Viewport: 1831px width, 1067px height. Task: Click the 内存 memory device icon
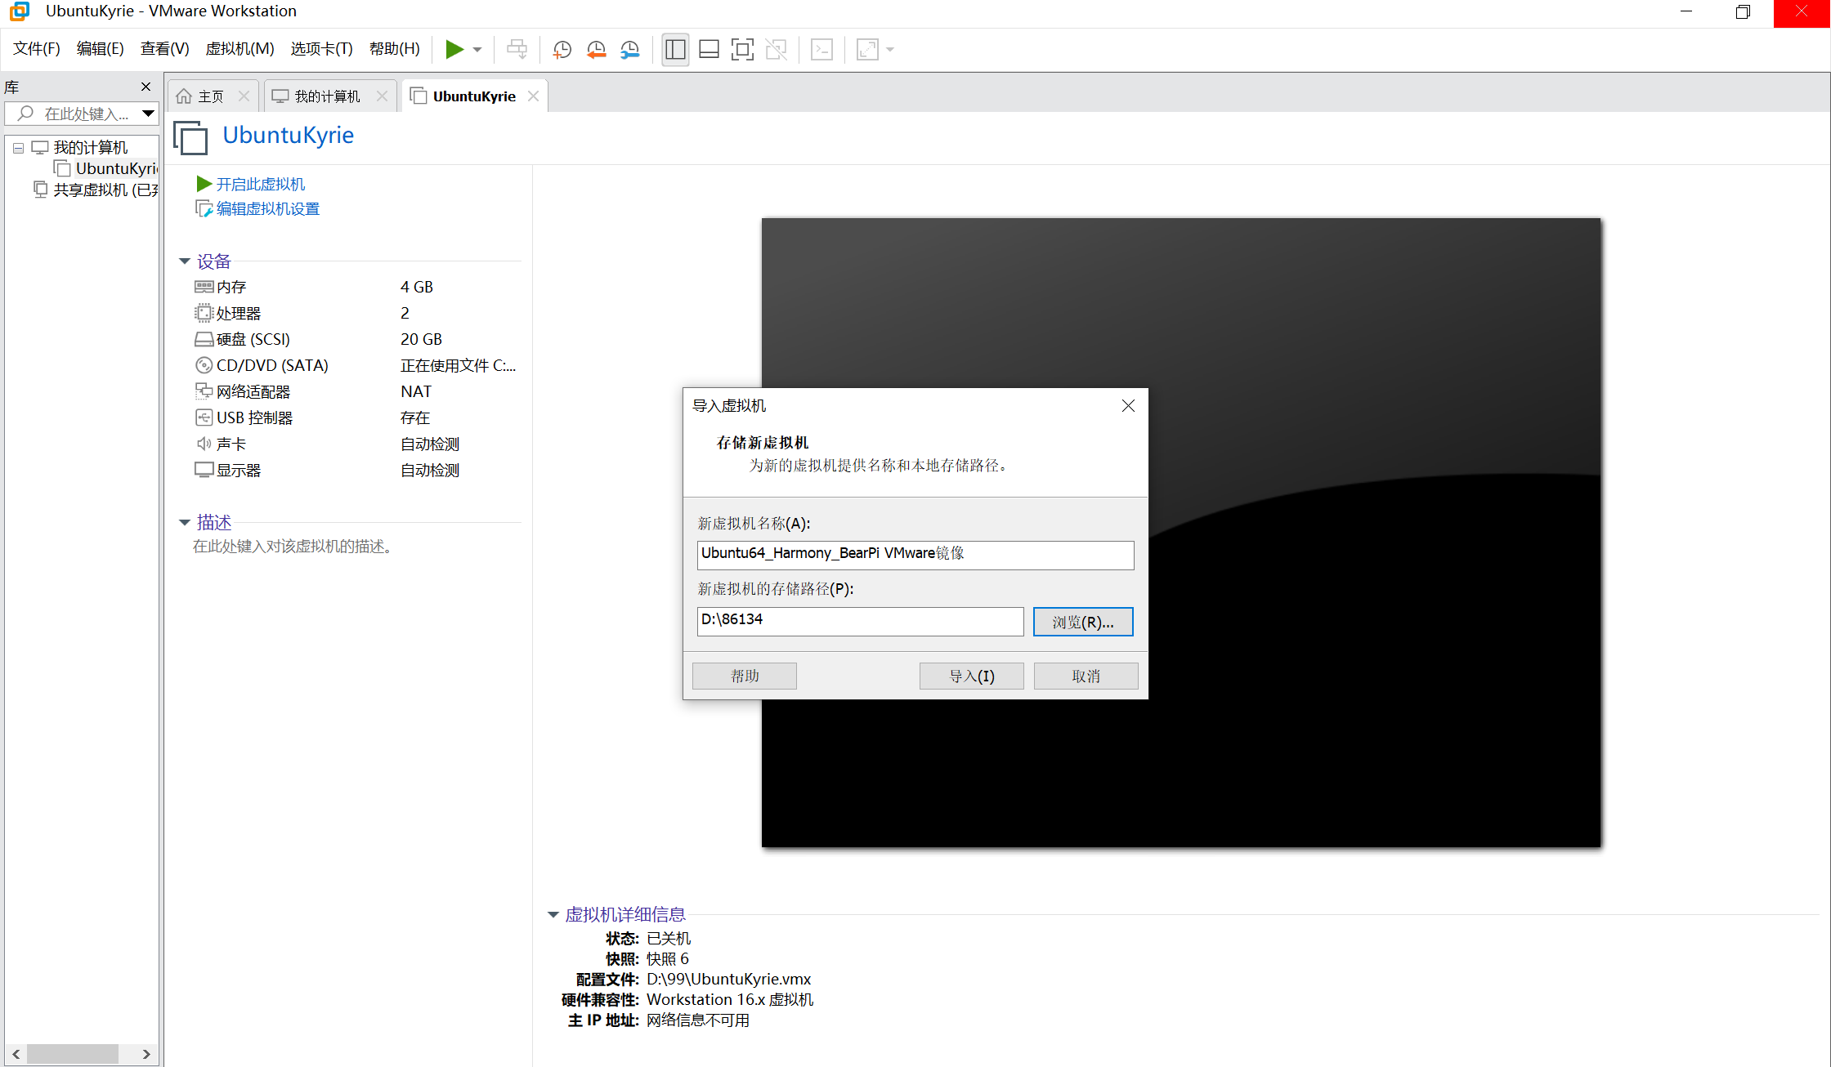[204, 287]
